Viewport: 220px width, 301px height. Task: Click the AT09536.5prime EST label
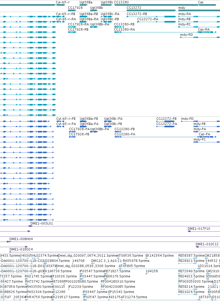[x=130, y=256]
